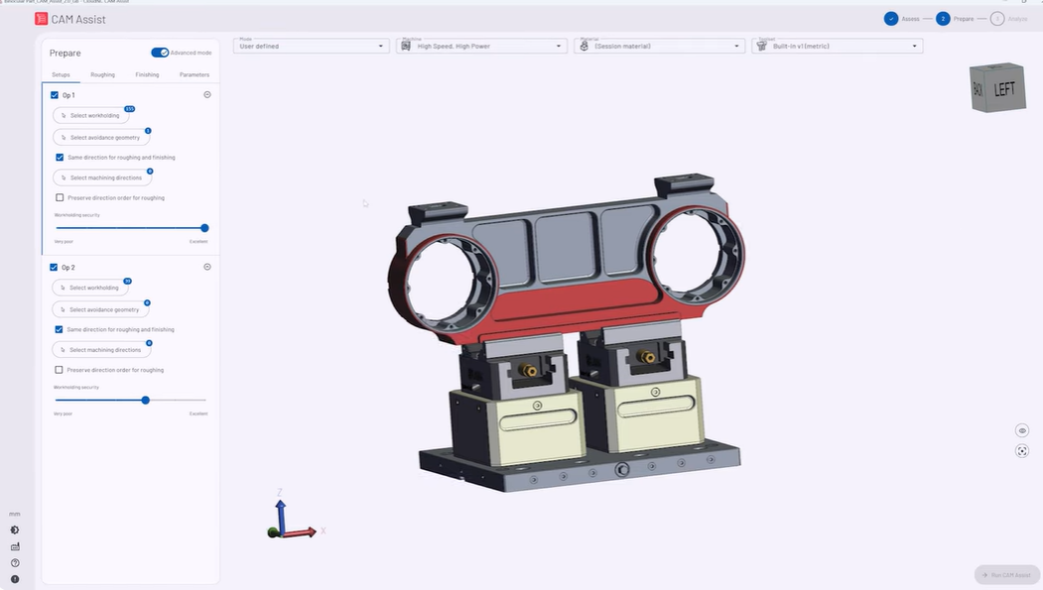Screen dimensions: 1043x590
Task: Click the Op 2 workholding security slider handle
Action: [x=146, y=400]
